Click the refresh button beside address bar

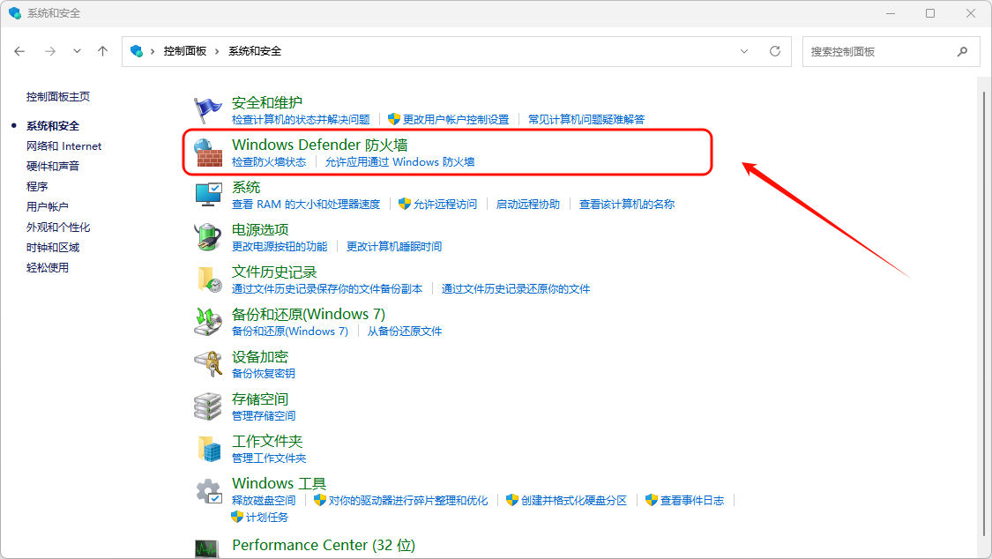[x=775, y=51]
